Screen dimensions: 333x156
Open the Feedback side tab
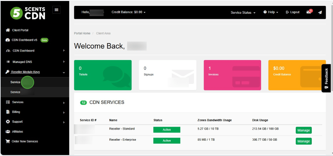[326, 78]
